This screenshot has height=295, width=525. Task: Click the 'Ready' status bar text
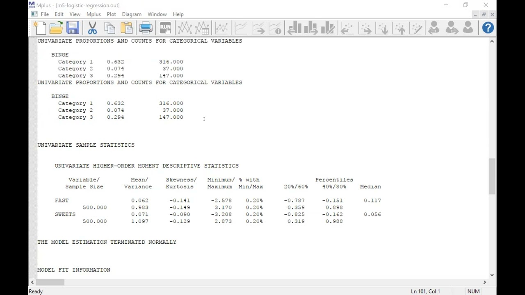point(36,291)
